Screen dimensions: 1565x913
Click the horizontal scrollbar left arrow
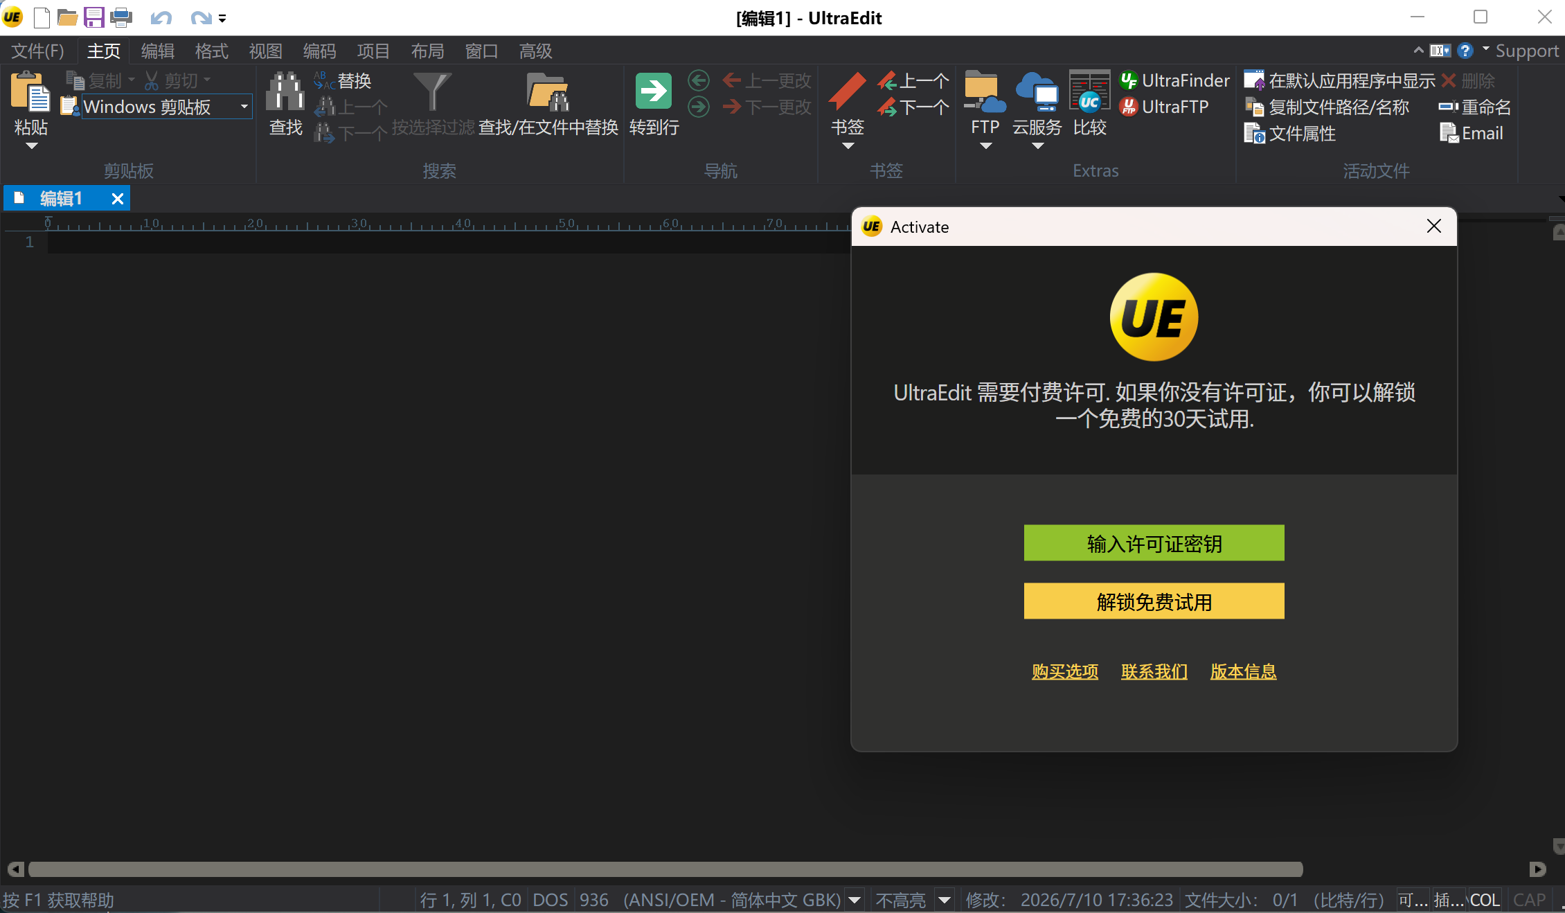pyautogui.click(x=15, y=869)
